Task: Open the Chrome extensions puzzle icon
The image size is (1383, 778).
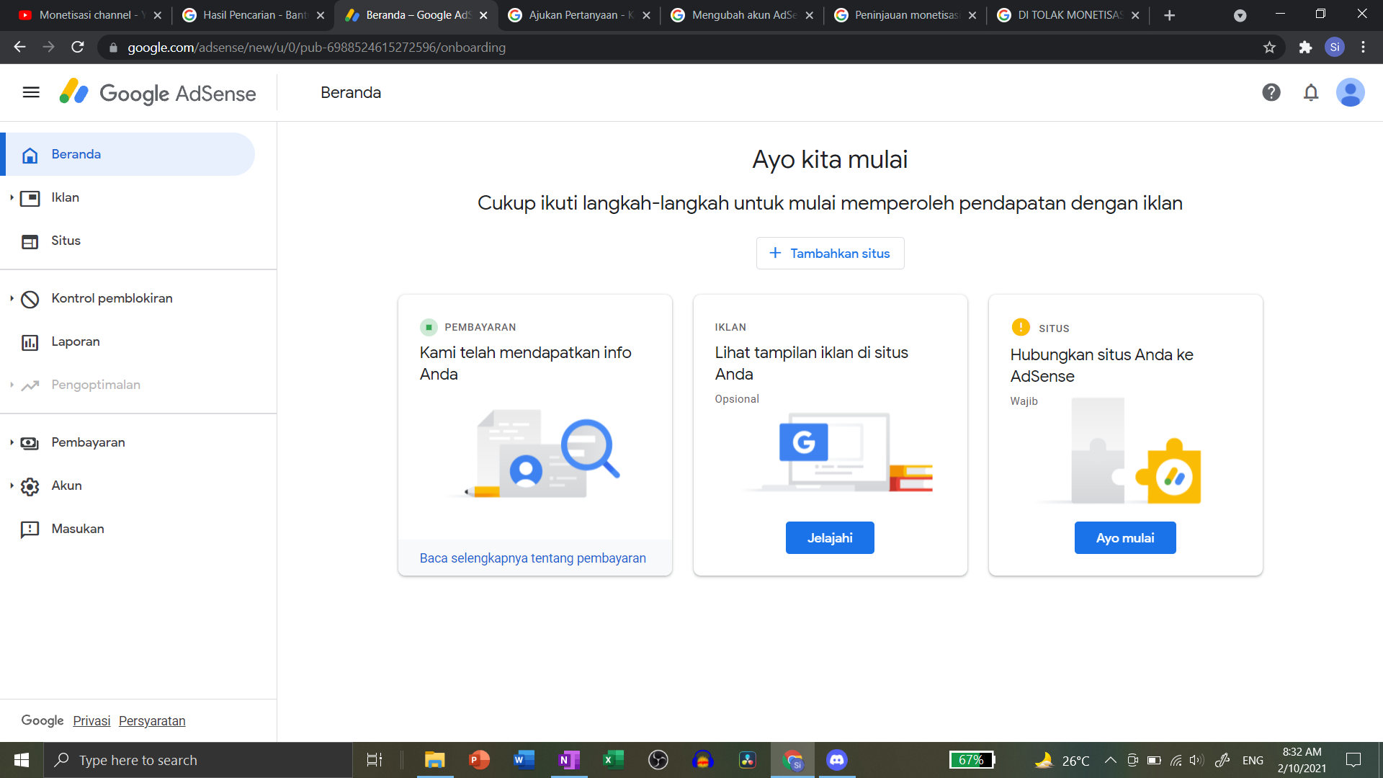Action: pos(1305,48)
